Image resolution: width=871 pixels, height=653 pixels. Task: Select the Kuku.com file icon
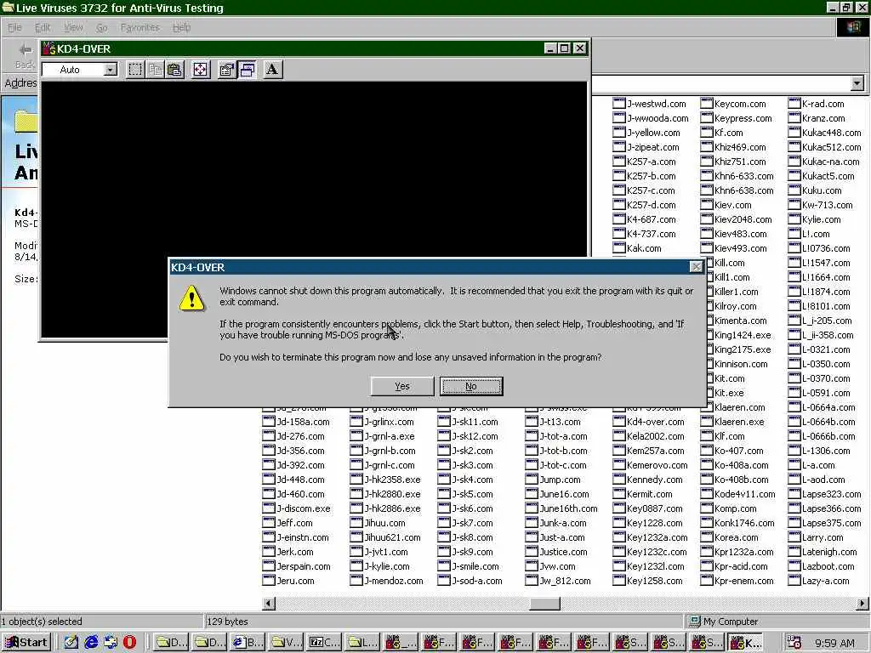click(794, 190)
